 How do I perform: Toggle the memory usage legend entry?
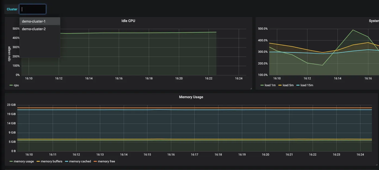click(x=24, y=161)
